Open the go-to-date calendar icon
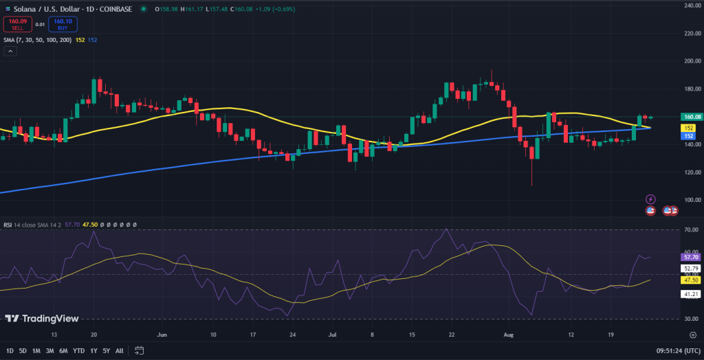The height and width of the screenshot is (360, 704). (139, 350)
